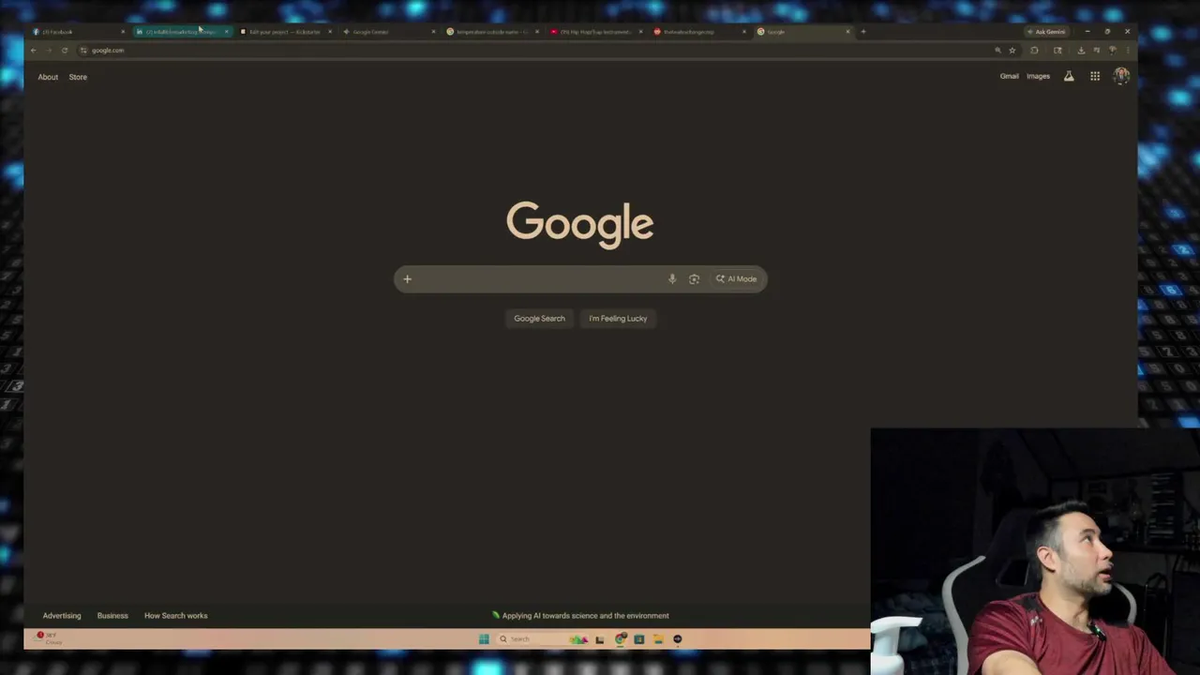Open the Images link
Image resolution: width=1200 pixels, height=675 pixels.
pyautogui.click(x=1038, y=76)
